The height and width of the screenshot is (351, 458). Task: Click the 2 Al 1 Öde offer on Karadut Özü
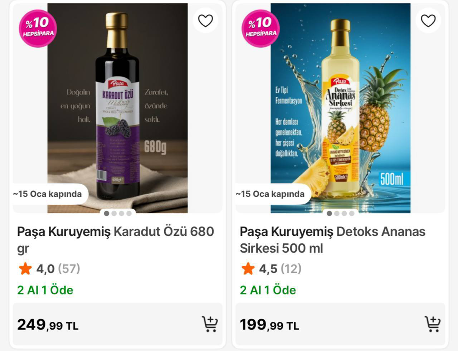click(45, 290)
